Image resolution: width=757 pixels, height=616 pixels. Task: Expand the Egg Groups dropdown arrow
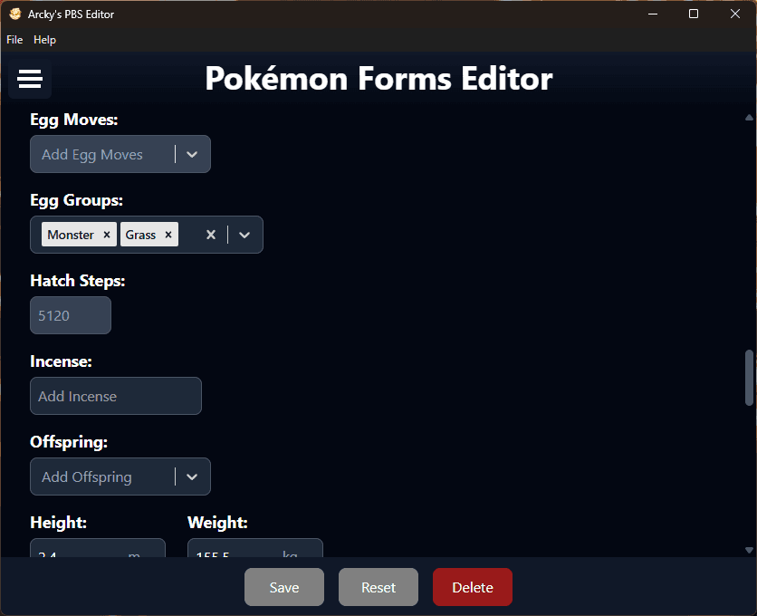(x=244, y=235)
